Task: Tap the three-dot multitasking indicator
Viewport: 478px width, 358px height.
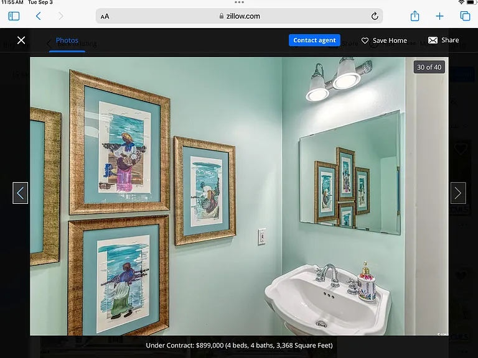Action: tap(239, 2)
